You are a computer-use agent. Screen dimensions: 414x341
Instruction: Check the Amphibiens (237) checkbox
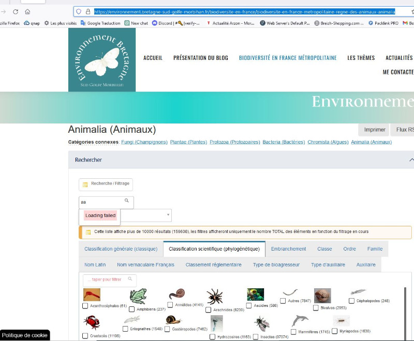click(132, 309)
